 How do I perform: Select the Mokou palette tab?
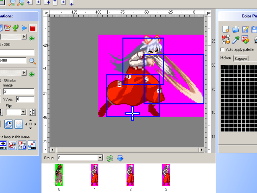[x=226, y=58]
